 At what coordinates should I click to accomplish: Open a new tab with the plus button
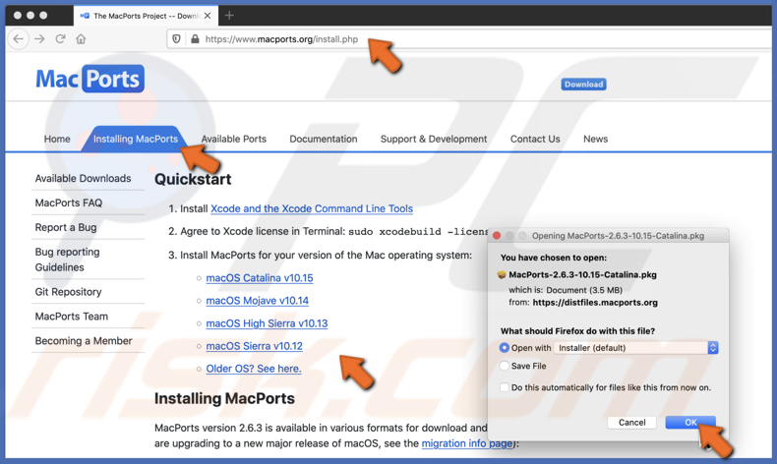point(229,16)
